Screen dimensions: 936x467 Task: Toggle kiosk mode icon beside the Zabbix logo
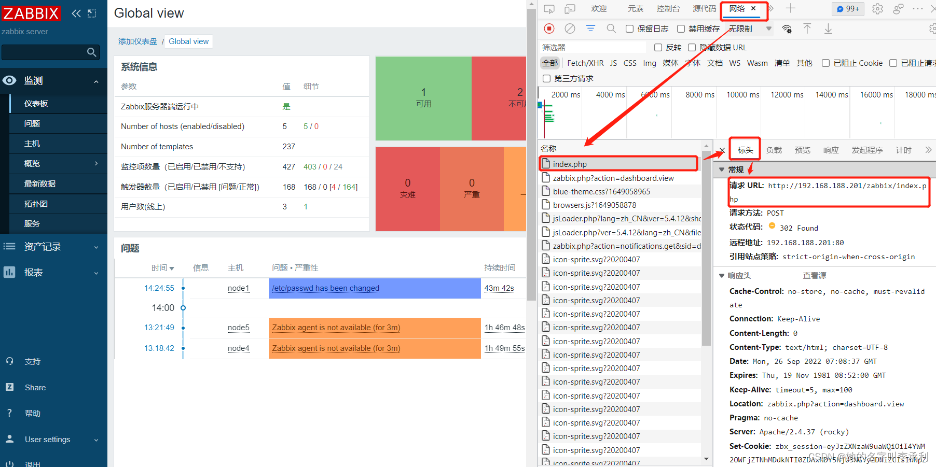point(92,13)
